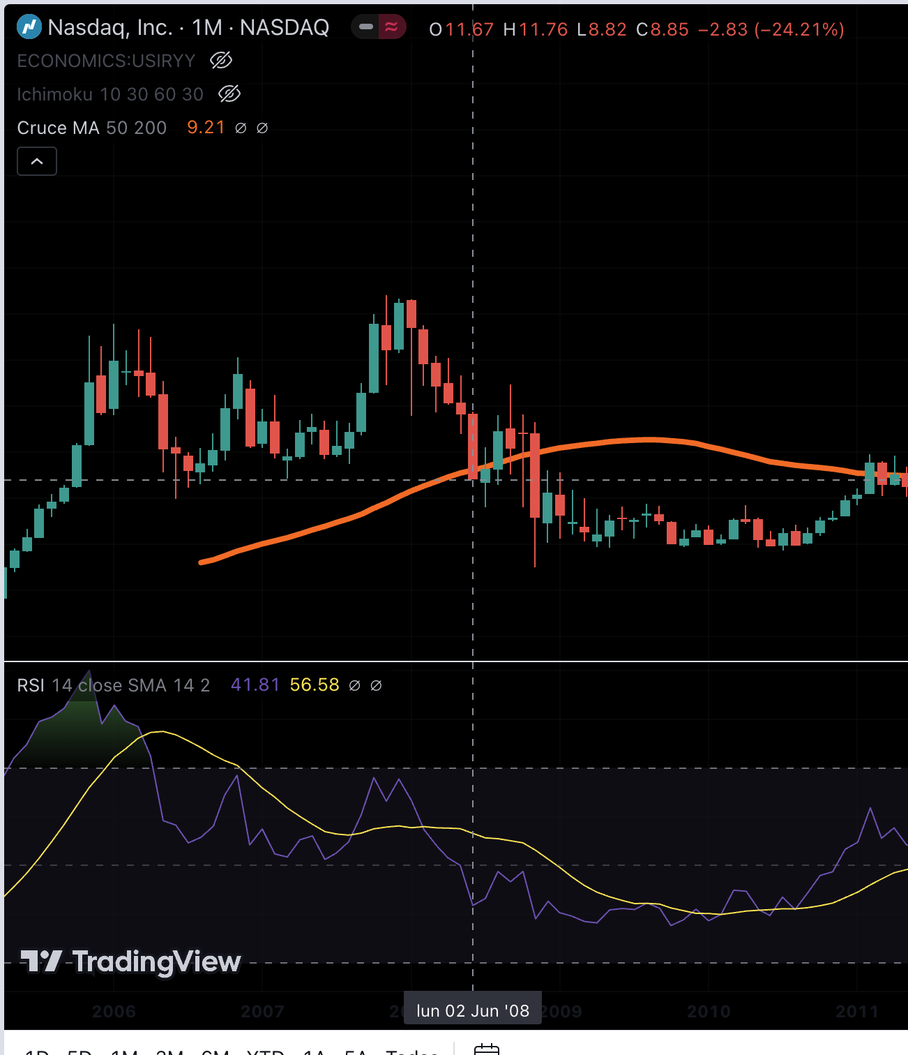Click the Ichimoku 10 30 60 30 label
908x1055 pixels.
pyautogui.click(x=110, y=94)
